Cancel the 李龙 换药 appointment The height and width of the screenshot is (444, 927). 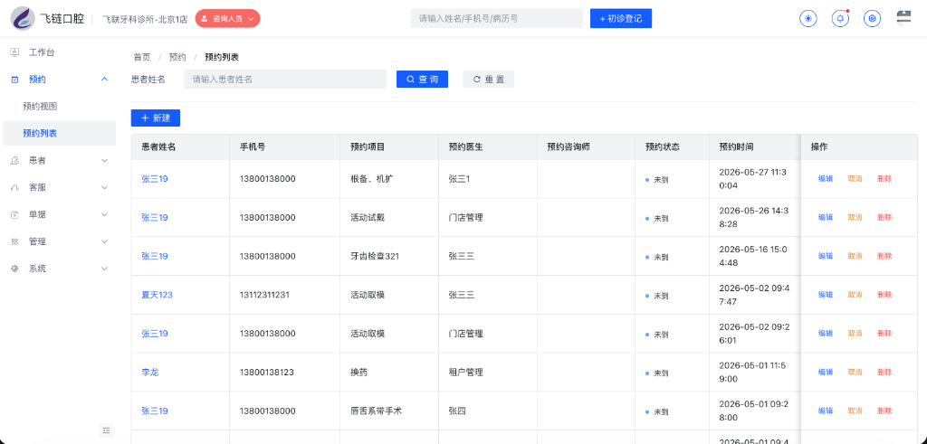(x=855, y=372)
